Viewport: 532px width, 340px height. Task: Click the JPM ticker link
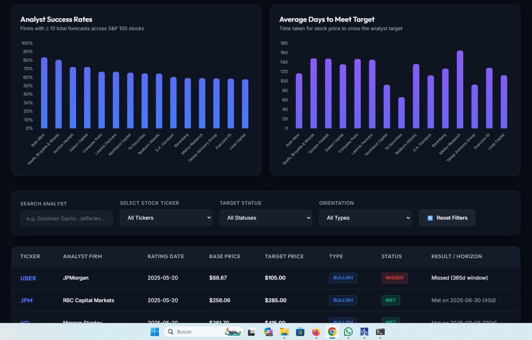tap(27, 300)
